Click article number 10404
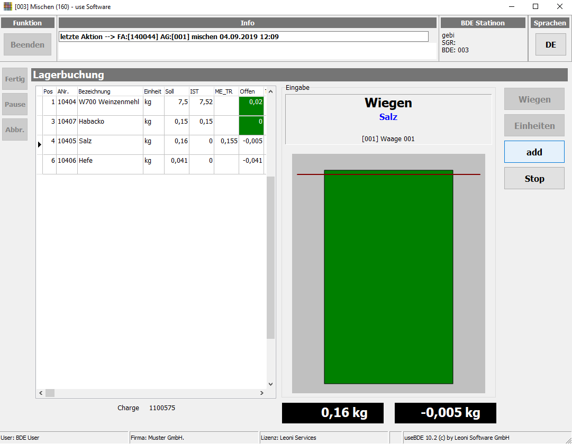Image resolution: width=572 pixels, height=444 pixels. pos(67,102)
